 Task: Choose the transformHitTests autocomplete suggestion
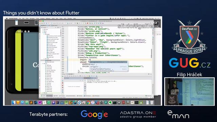point(108,69)
